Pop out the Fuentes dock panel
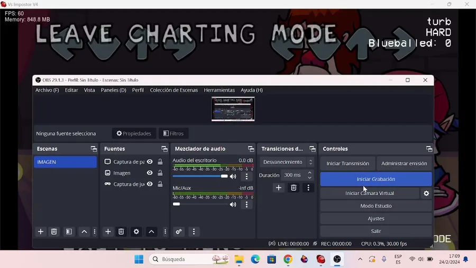The image size is (476, 268). (x=164, y=149)
